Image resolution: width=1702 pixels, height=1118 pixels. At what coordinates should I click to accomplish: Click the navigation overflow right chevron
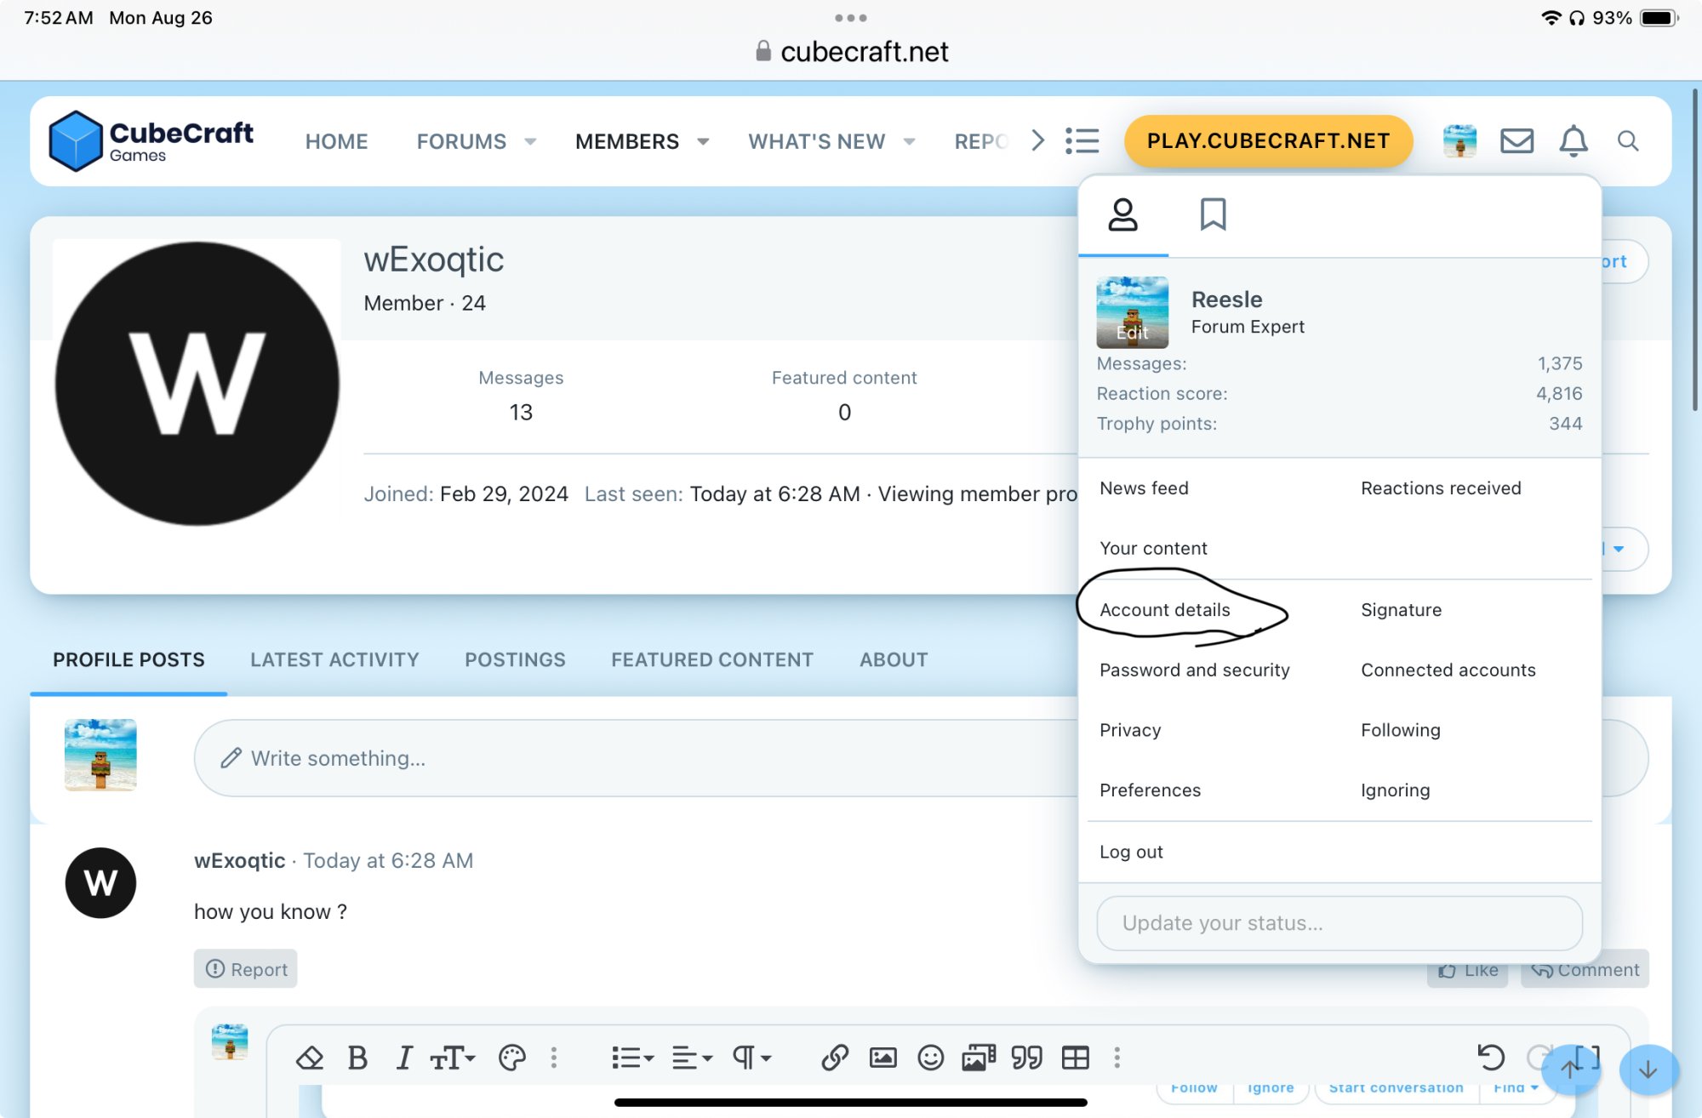click(x=1037, y=140)
